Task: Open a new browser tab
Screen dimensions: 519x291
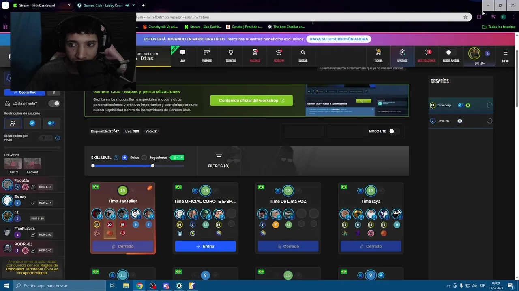Action: click(x=143, y=6)
